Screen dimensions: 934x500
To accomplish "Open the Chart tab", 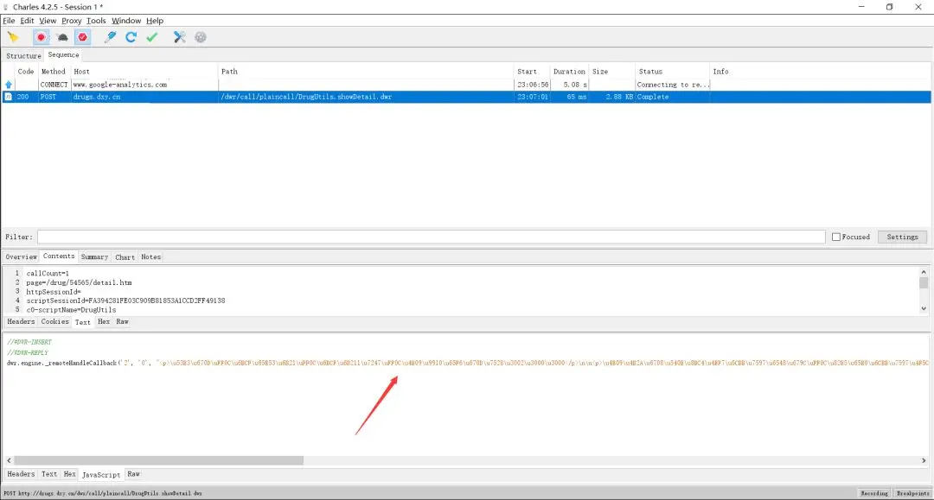I will [x=125, y=256].
